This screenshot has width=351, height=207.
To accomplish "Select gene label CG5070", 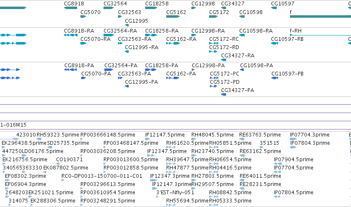I will [x=90, y=12].
